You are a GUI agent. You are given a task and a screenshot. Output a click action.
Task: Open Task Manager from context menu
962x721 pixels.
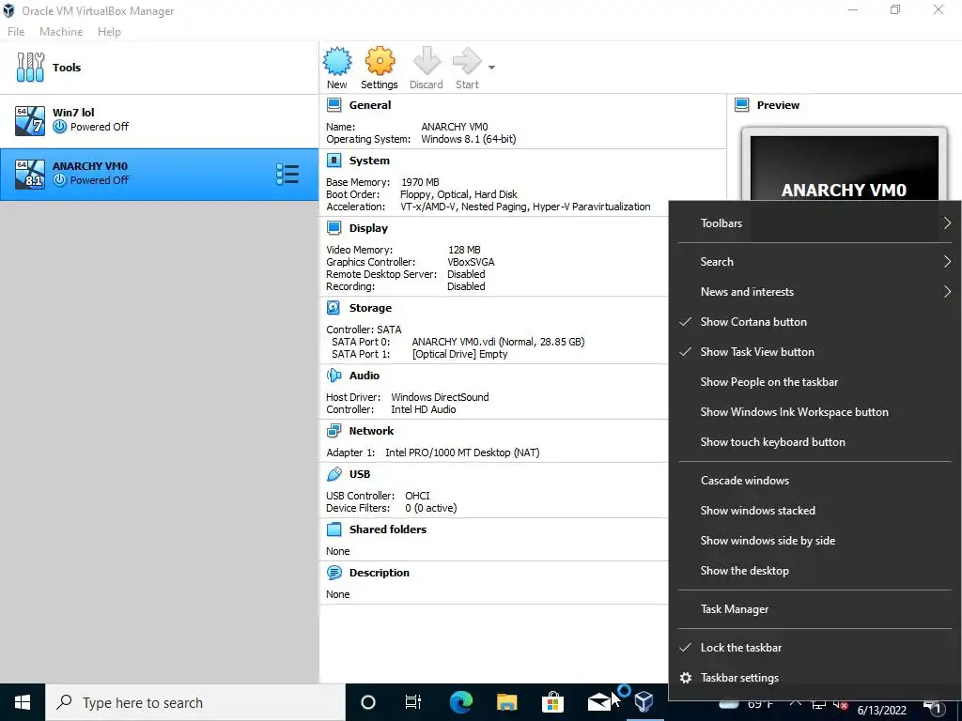[x=815, y=609]
